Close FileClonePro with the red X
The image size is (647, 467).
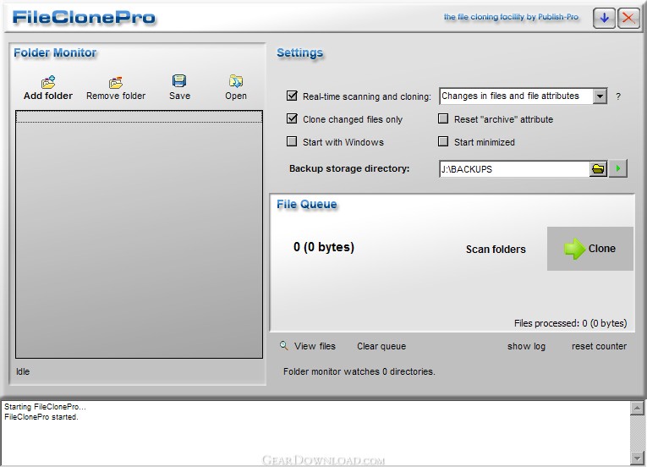(x=628, y=18)
